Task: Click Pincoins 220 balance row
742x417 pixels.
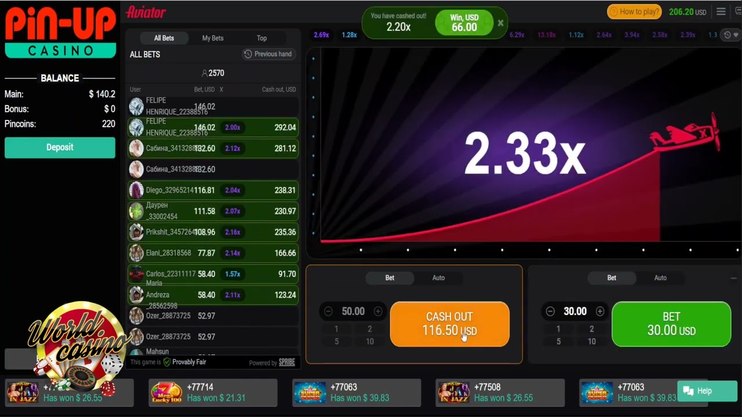Action: coord(60,124)
